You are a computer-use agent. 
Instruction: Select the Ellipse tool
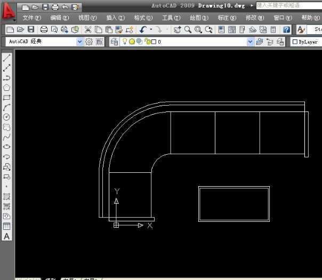click(6, 147)
